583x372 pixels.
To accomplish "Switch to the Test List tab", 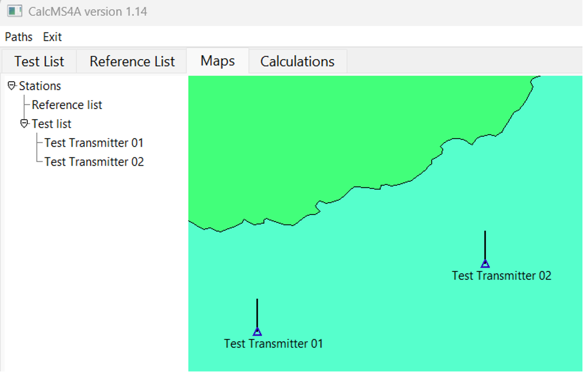I will pyautogui.click(x=39, y=61).
